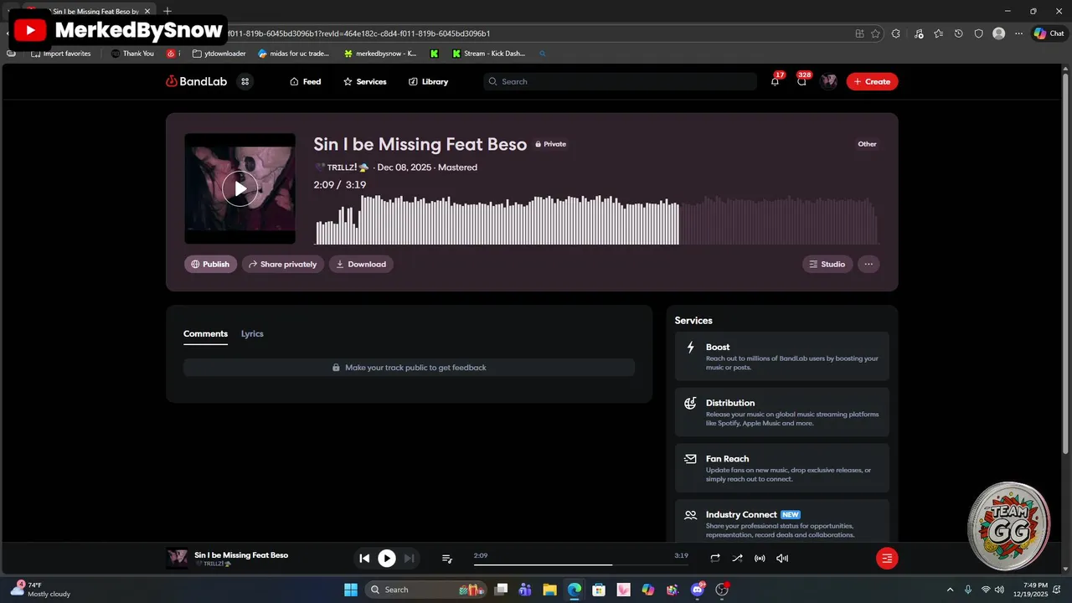
Task: Click the red Create button
Action: pyautogui.click(x=872, y=81)
